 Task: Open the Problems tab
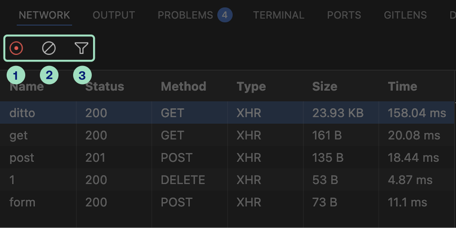185,15
